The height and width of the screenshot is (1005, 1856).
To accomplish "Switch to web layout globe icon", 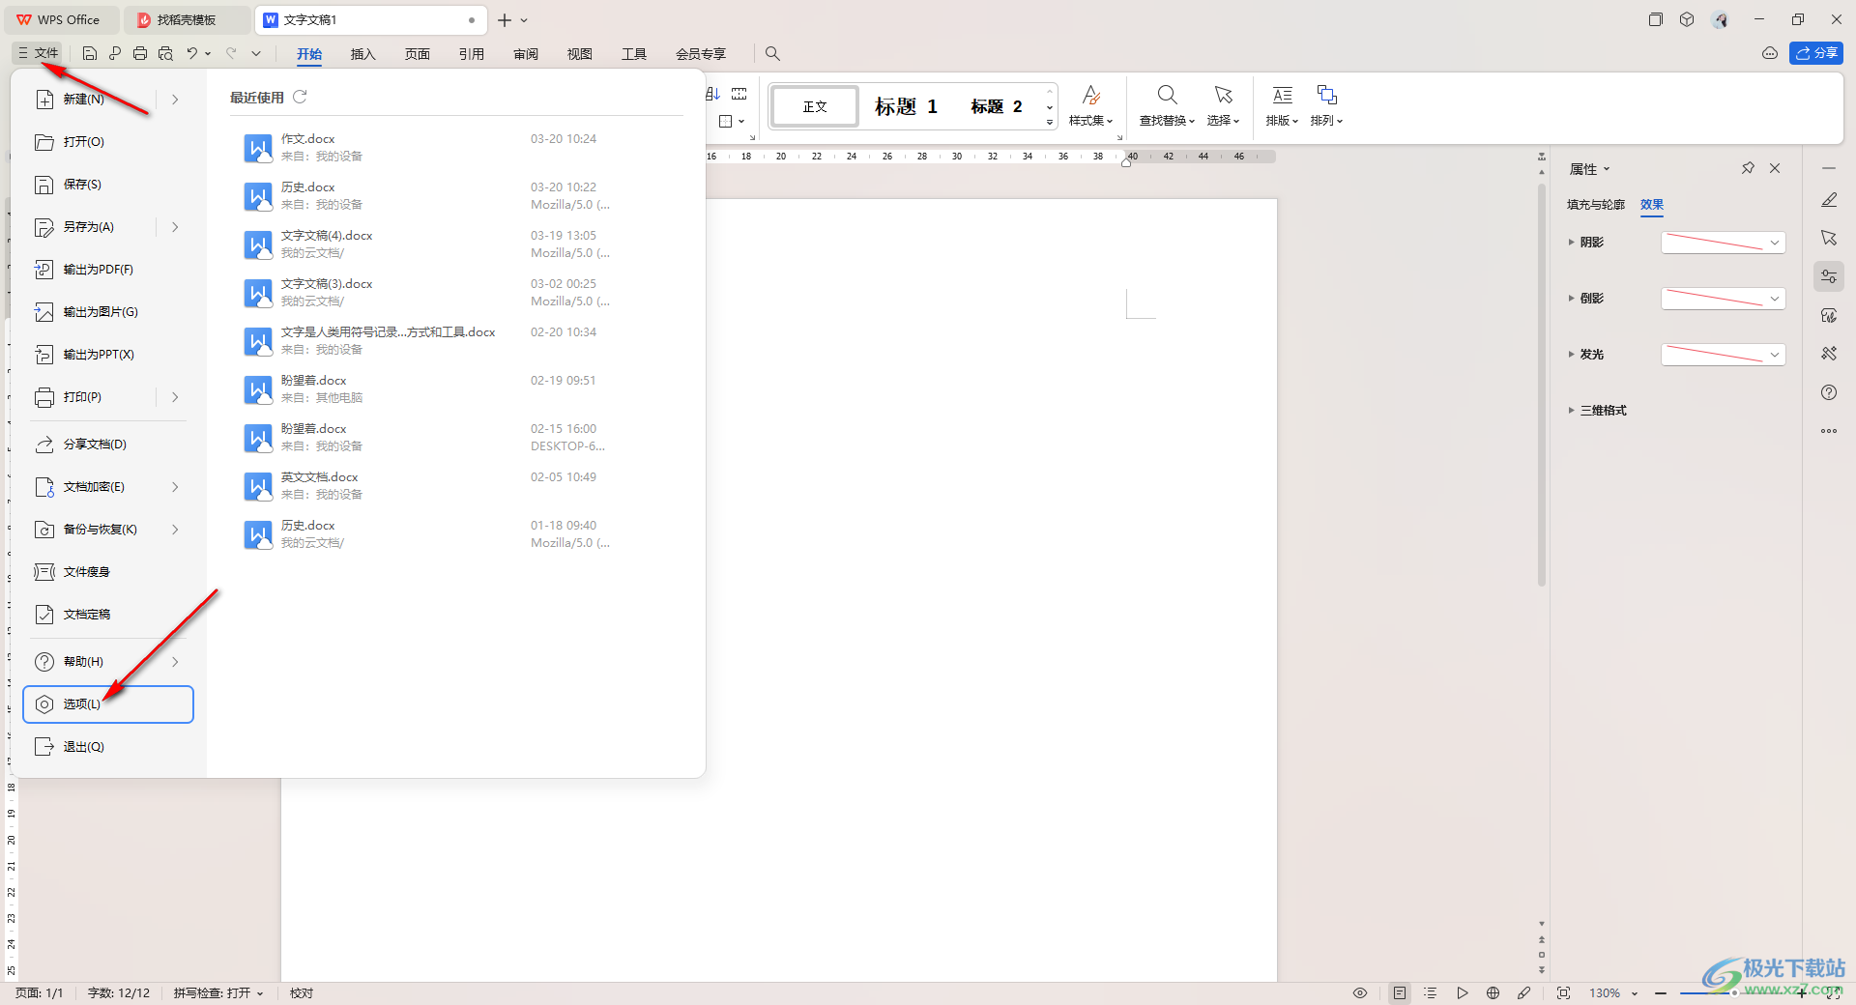I will 1493,992.
